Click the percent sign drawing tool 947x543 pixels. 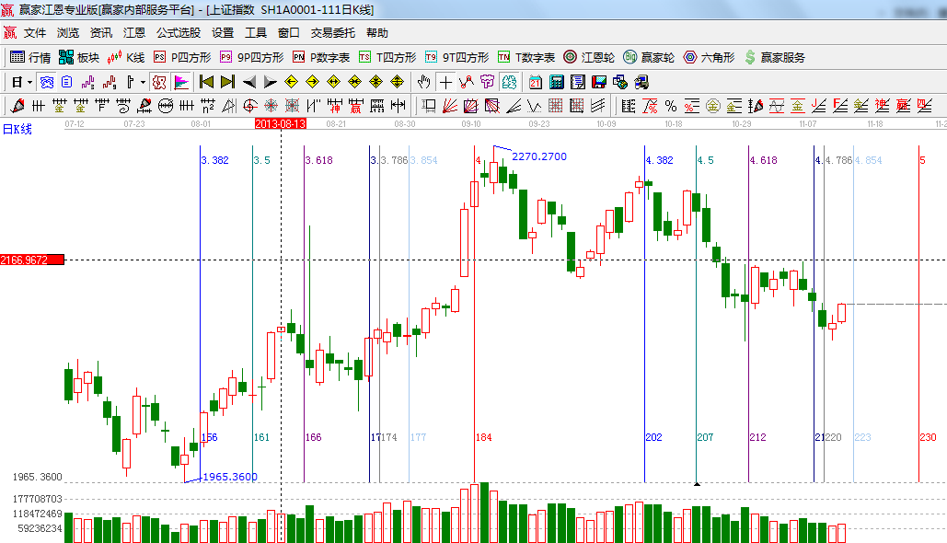(670, 106)
